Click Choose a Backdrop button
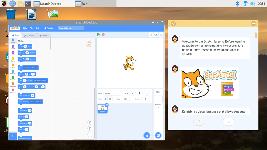Viewport: 267px width, 150px height. [158, 135]
